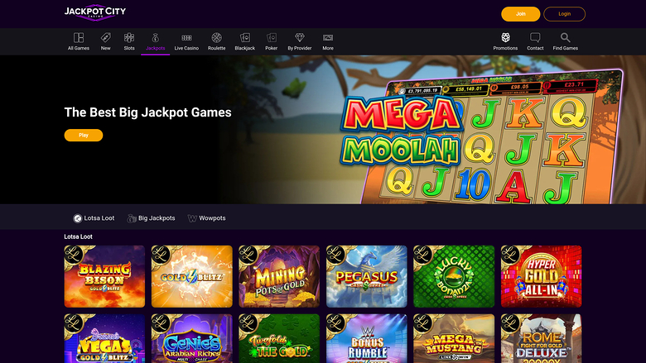
Task: Click The Best Big Jackpot Games heading
Action: click(x=148, y=112)
